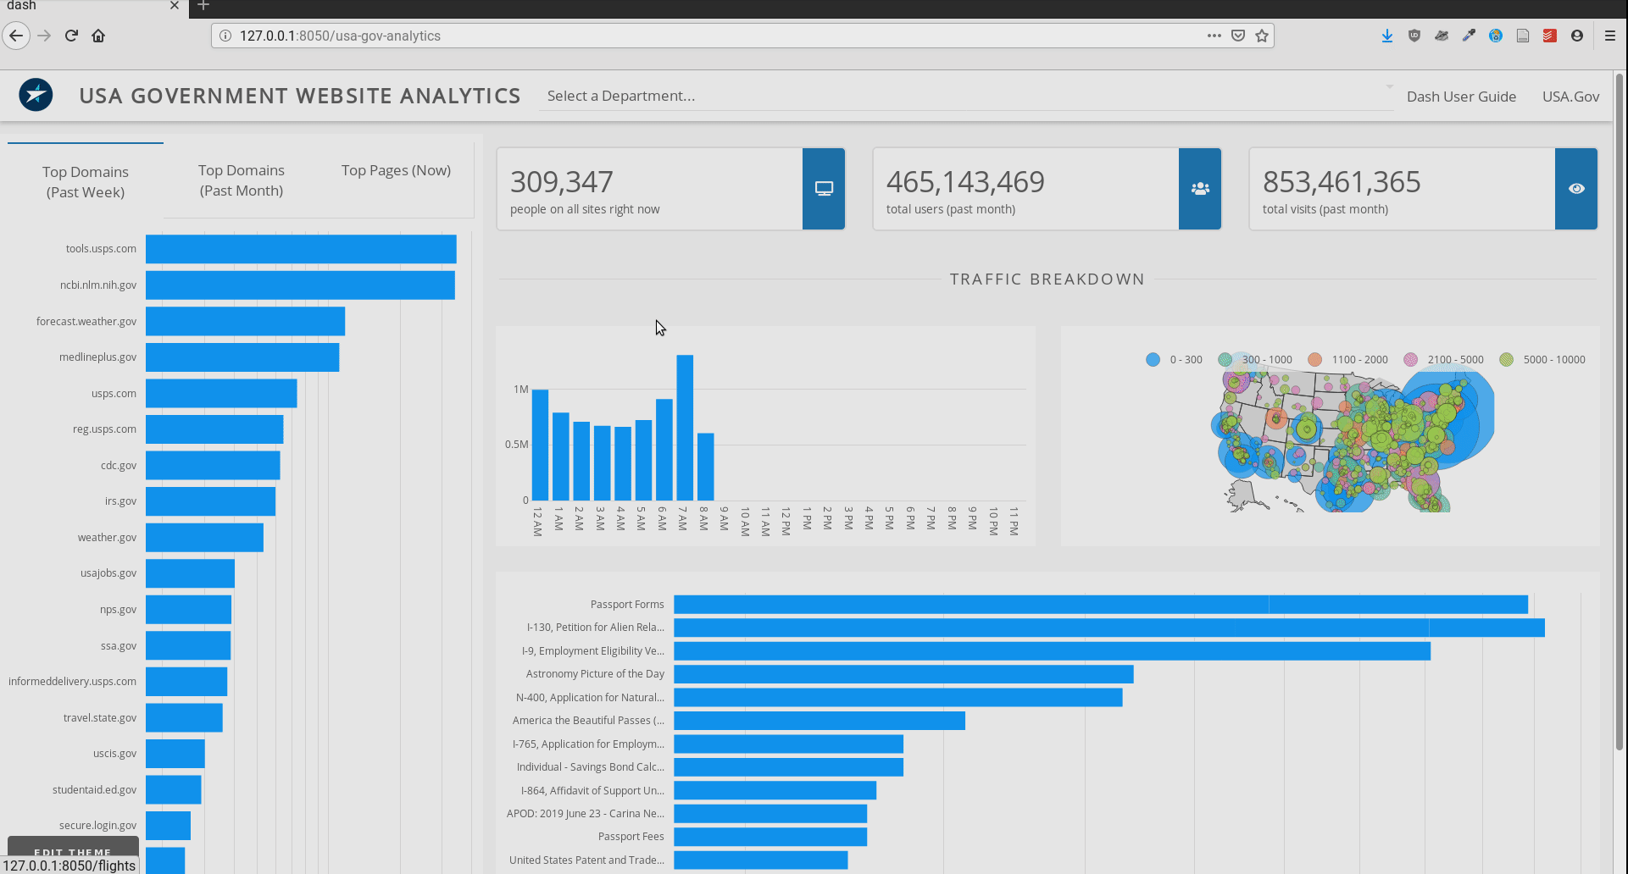
Task: Click the '465,143,469' total users figure
Action: point(965,181)
